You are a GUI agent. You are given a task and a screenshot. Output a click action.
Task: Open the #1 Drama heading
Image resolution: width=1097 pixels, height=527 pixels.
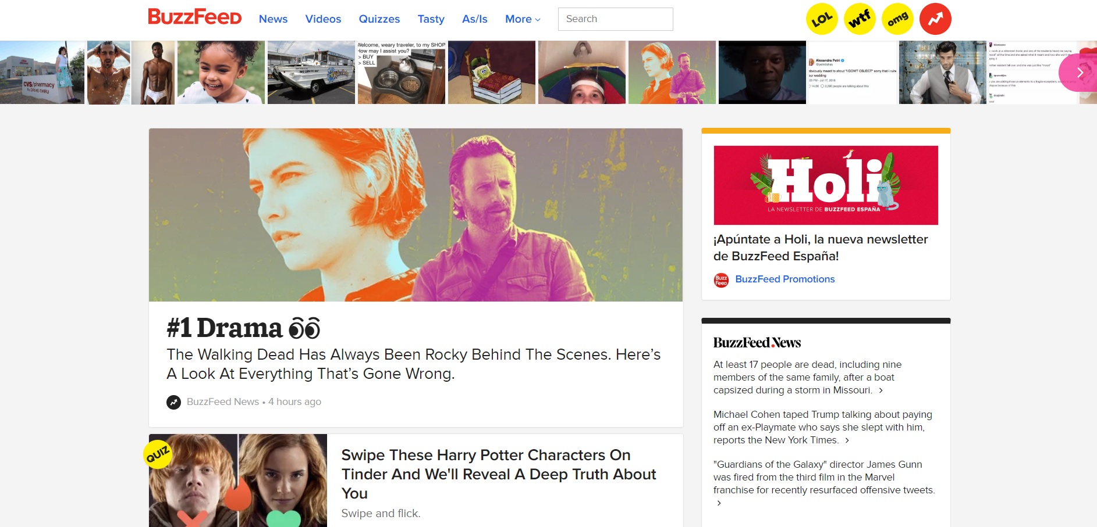point(243,328)
